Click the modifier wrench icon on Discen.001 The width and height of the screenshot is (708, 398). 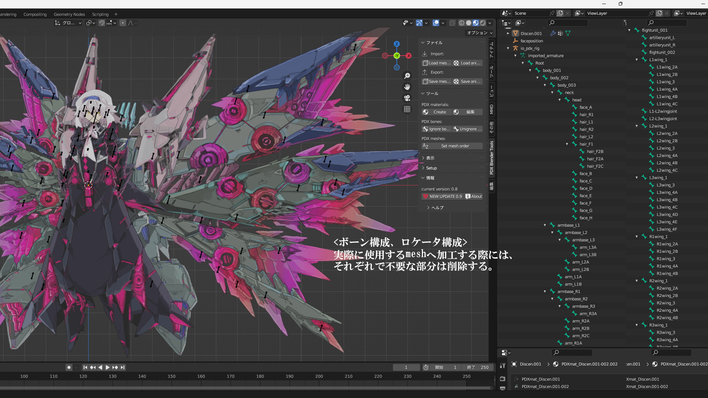click(x=553, y=33)
